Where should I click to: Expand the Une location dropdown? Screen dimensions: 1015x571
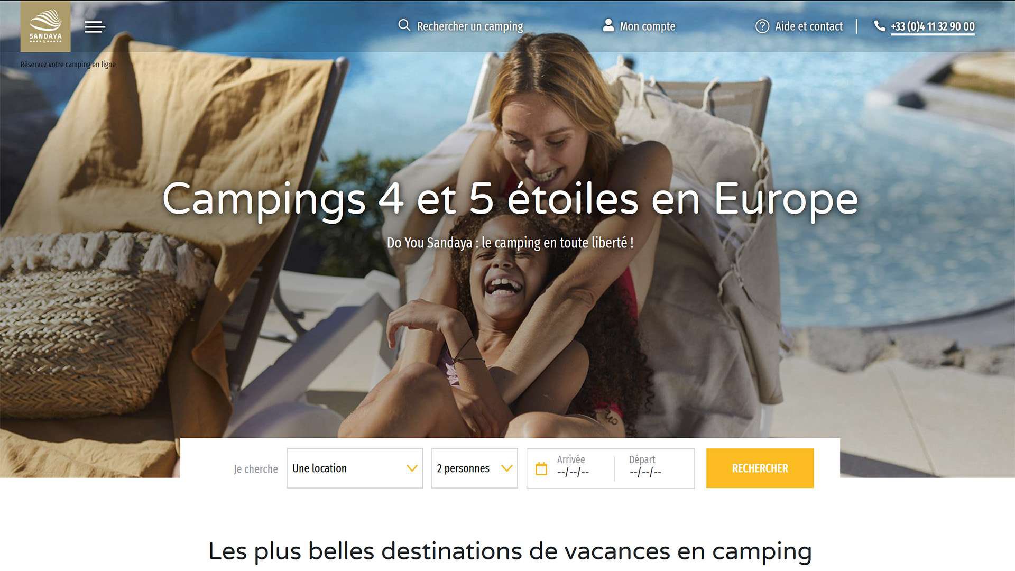coord(355,468)
